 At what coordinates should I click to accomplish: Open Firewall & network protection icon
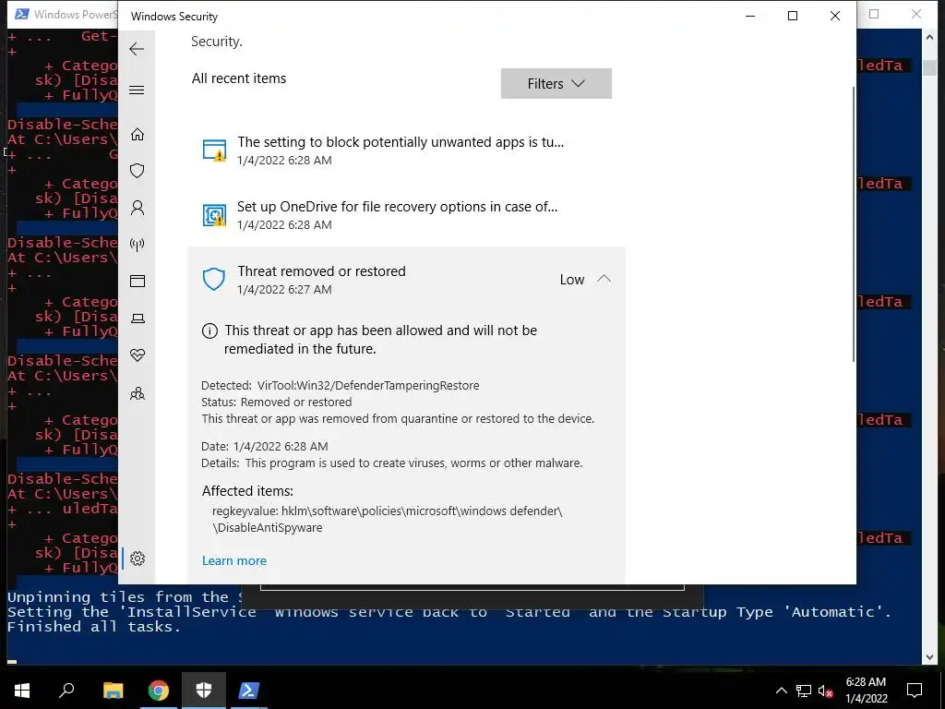(x=138, y=244)
